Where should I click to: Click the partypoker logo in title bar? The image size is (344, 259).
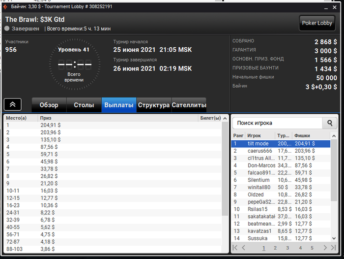5,7
